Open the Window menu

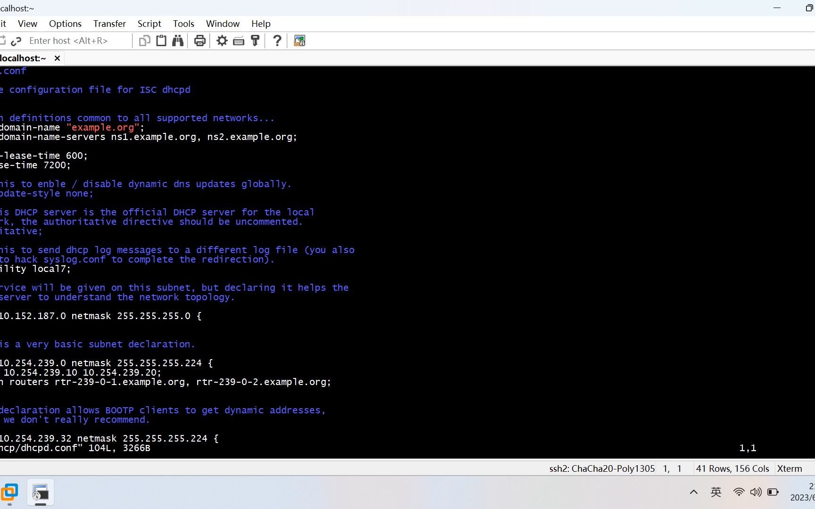[x=223, y=24]
